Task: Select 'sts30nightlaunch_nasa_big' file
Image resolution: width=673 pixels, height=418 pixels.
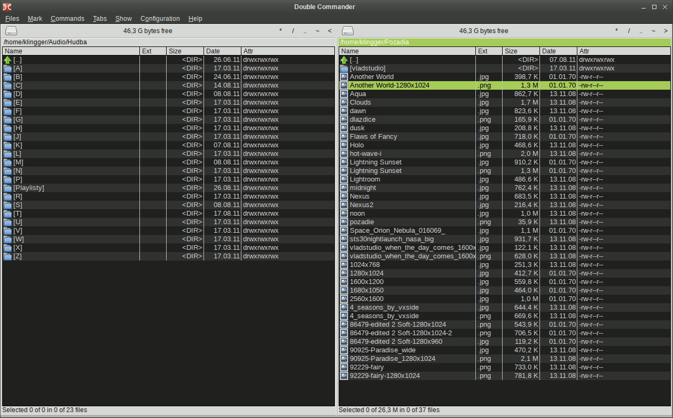Action: coord(392,239)
